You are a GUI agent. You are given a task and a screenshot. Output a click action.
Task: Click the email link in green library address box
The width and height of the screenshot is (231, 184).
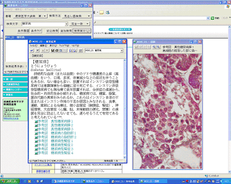tap(11, 118)
